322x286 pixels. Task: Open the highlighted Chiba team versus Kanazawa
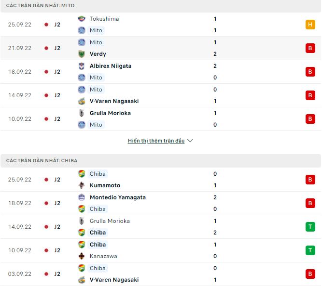[98, 245]
